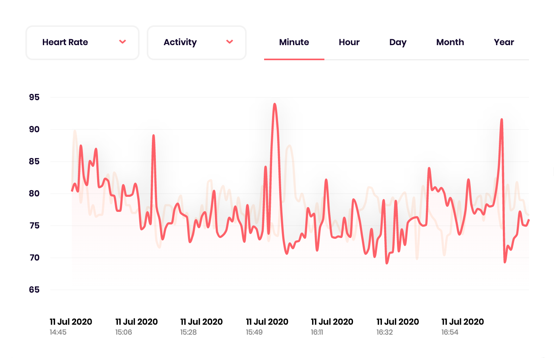The height and width of the screenshot is (358, 554).
Task: Reselect the active Minute tab
Action: tap(294, 42)
